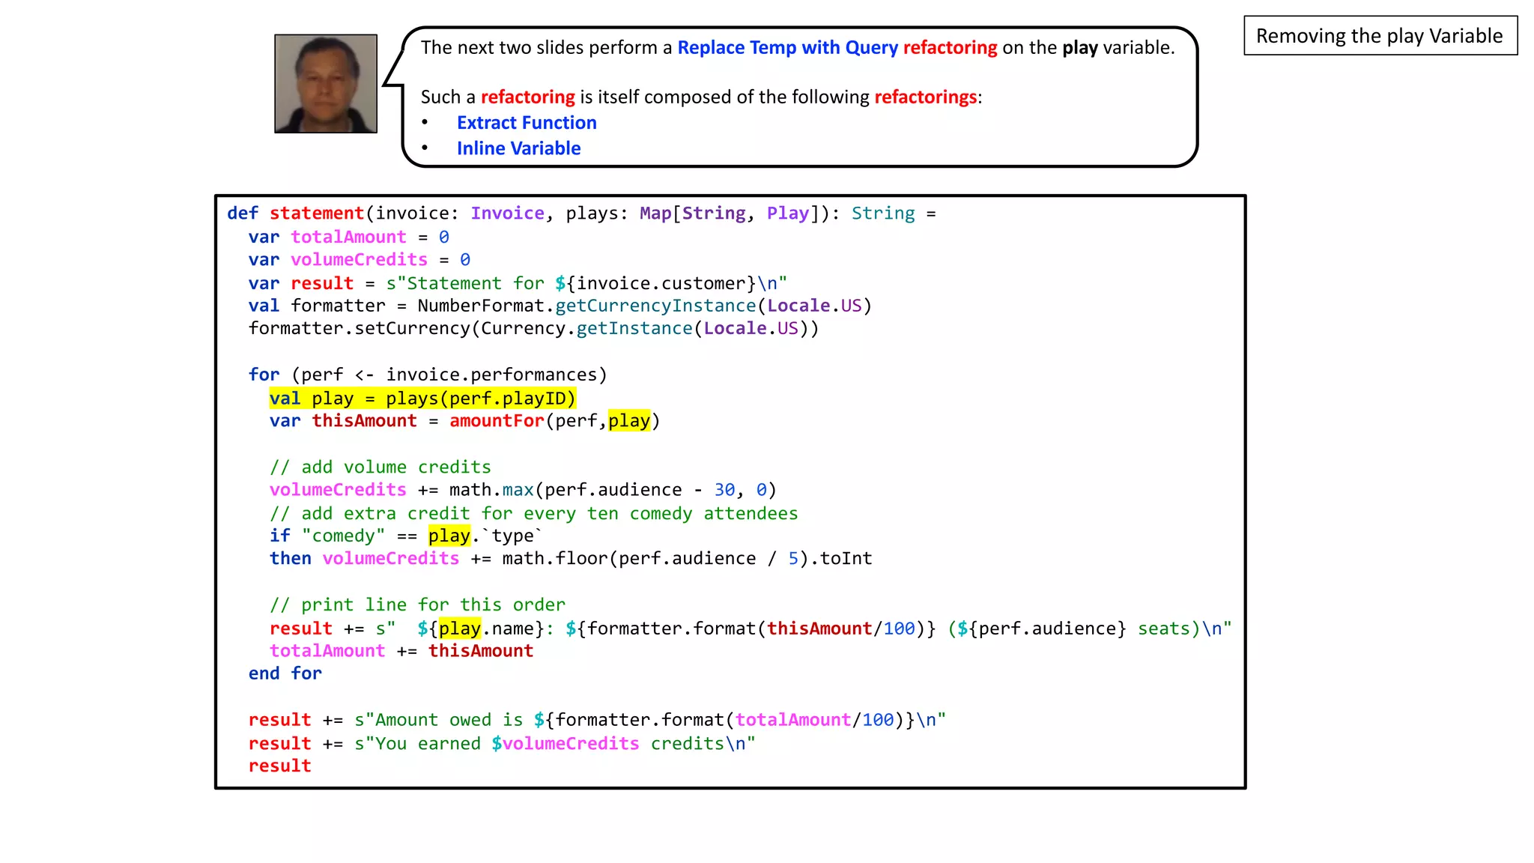
Task: Click the 'for (perf <- invoice.performances)' line
Action: tap(427, 374)
